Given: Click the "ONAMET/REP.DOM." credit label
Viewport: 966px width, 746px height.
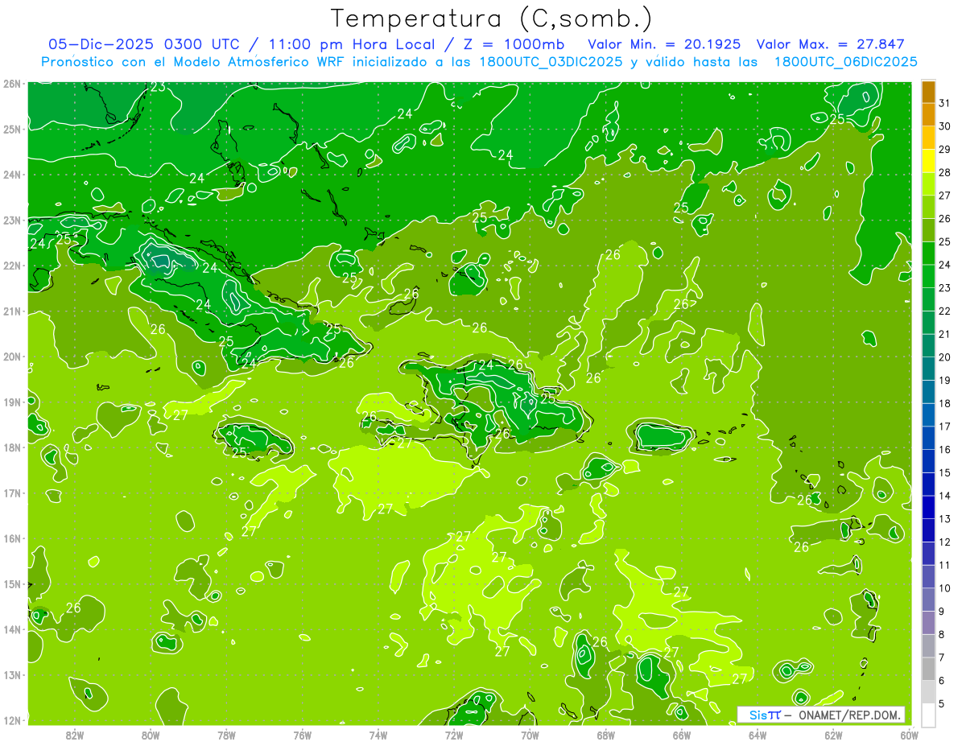Looking at the screenshot, I should coord(850,715).
